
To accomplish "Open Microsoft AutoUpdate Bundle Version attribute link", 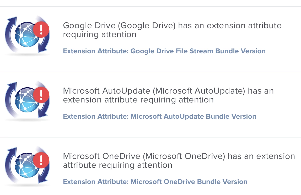I will [160, 116].
